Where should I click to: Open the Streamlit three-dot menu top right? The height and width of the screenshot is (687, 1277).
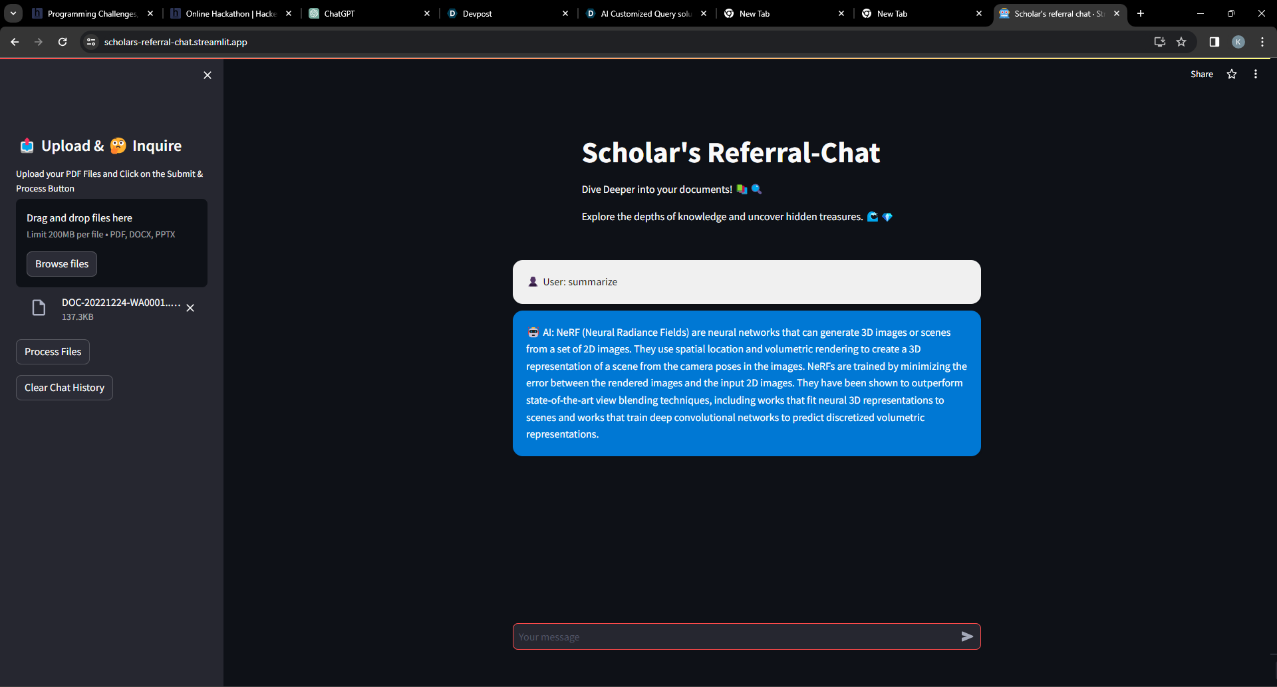click(1256, 74)
